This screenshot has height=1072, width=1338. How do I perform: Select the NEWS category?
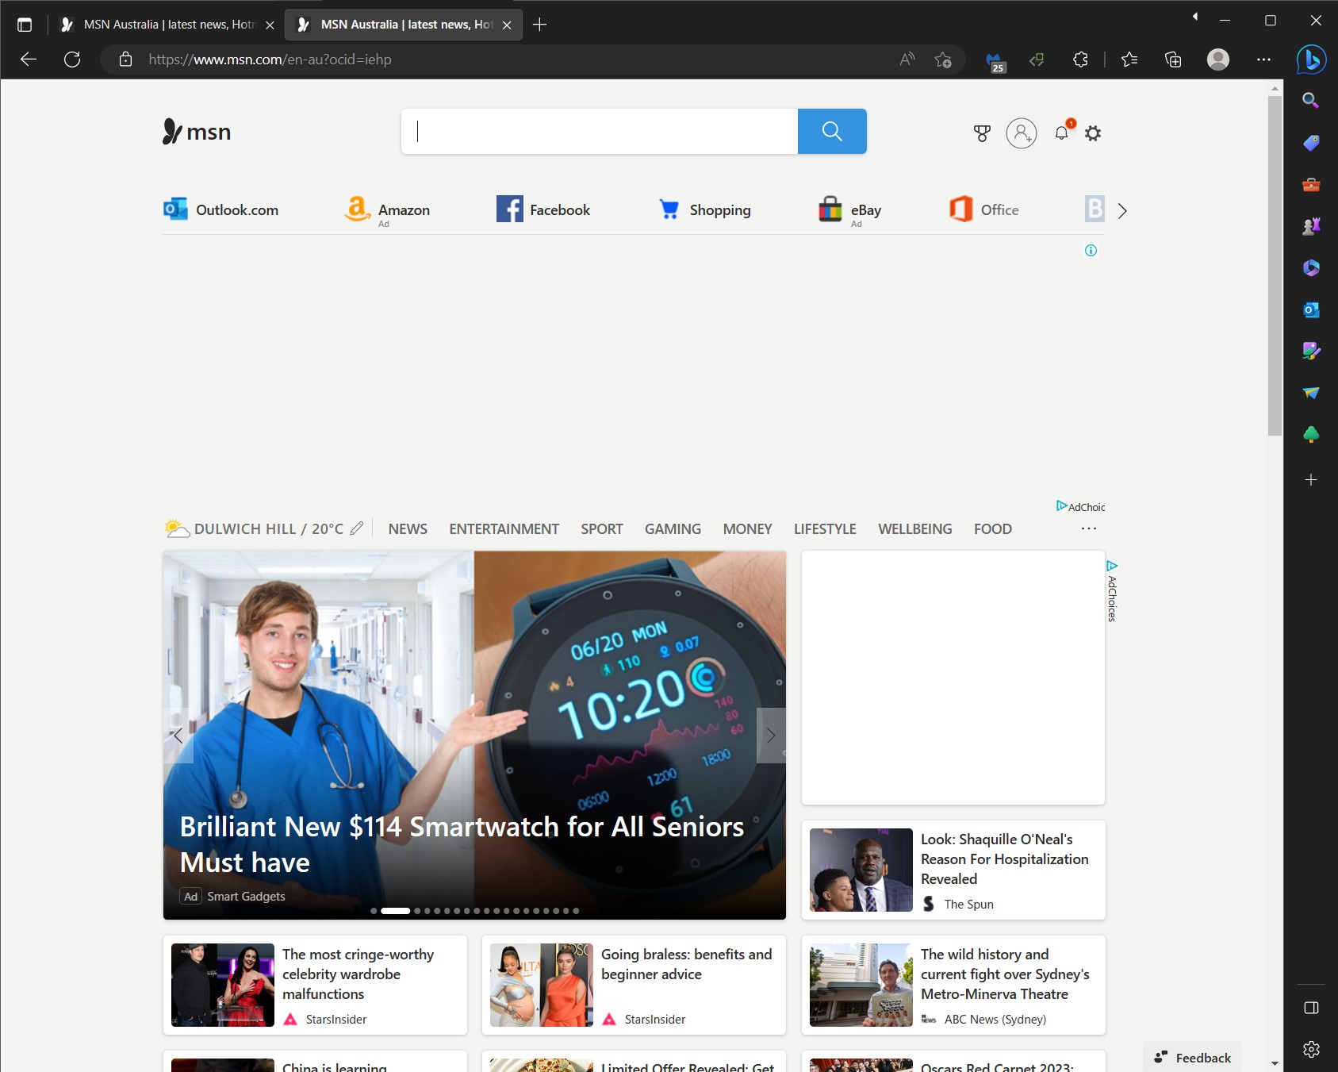(408, 529)
